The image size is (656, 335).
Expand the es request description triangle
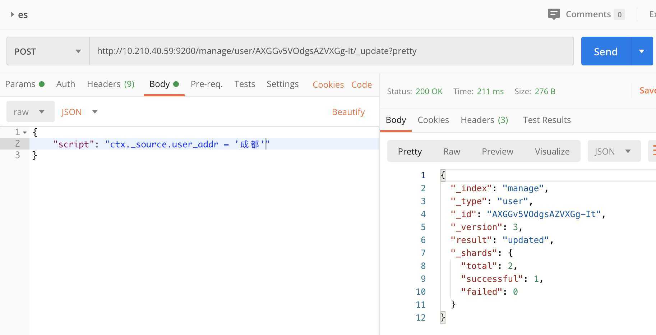(12, 15)
